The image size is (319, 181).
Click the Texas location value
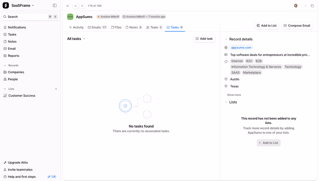(x=234, y=86)
